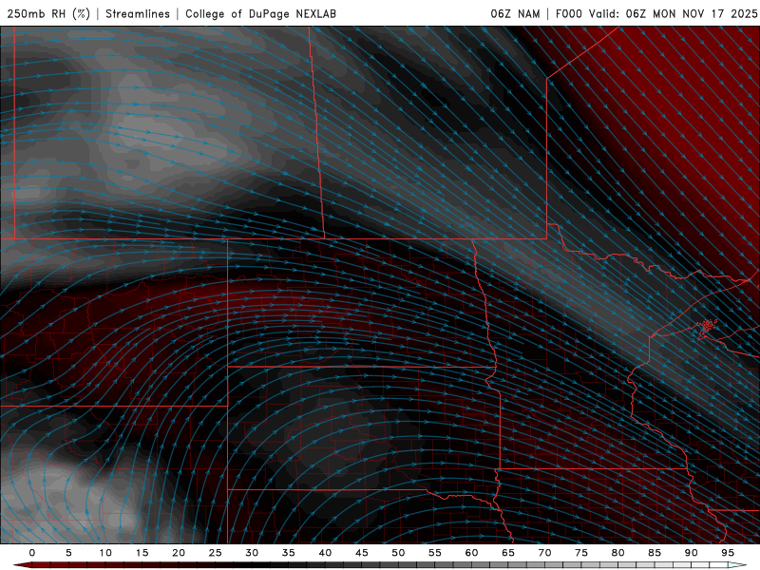
Task: Click the "95" label on color scale
Action: (x=728, y=553)
